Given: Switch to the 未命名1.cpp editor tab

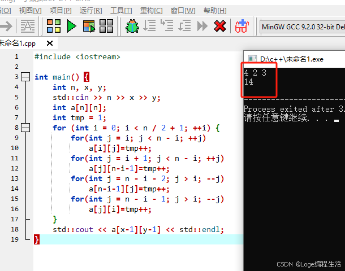Looking at the screenshot, I should (18, 43).
